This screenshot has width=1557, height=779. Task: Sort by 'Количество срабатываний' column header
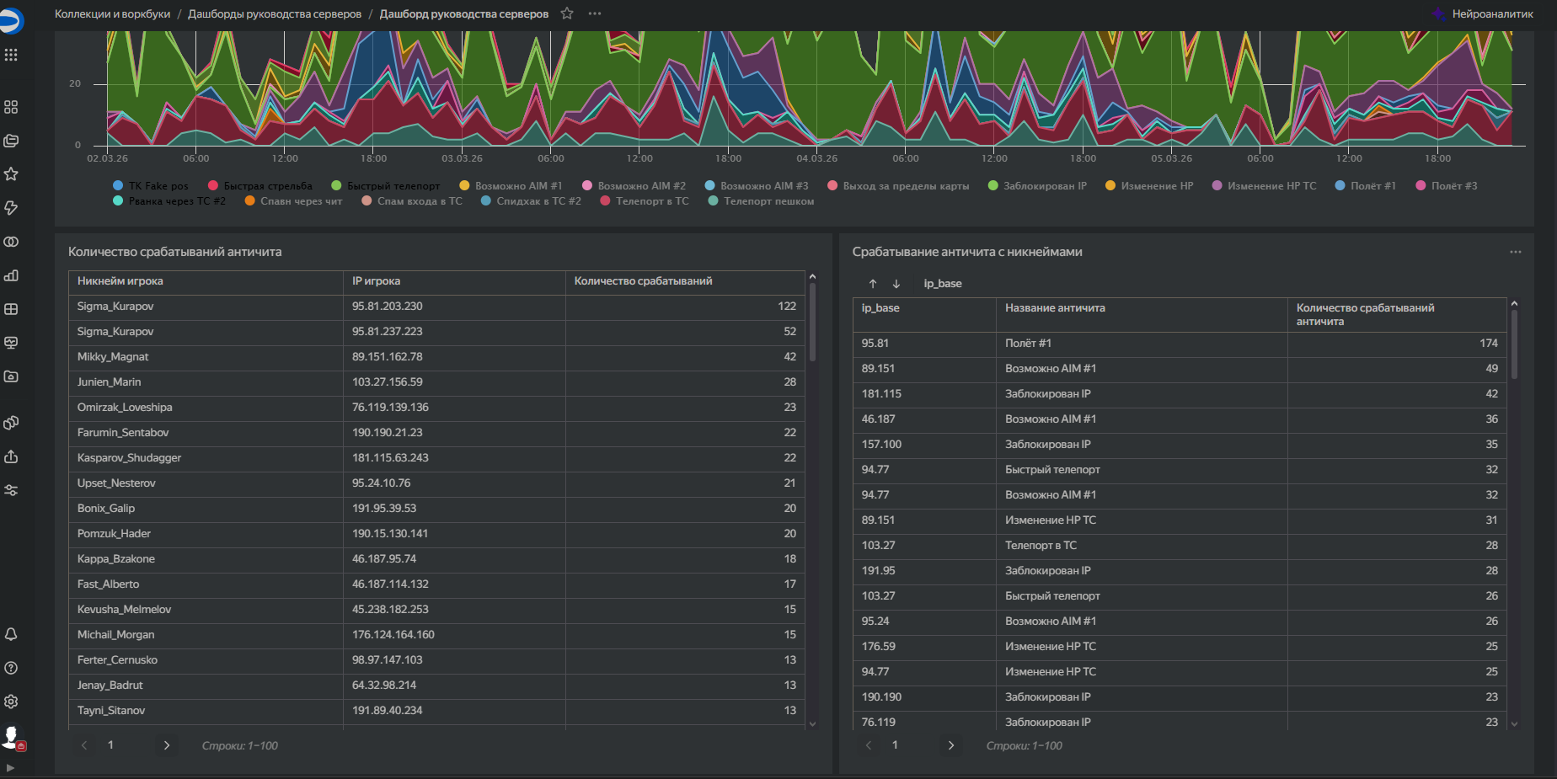[643, 281]
